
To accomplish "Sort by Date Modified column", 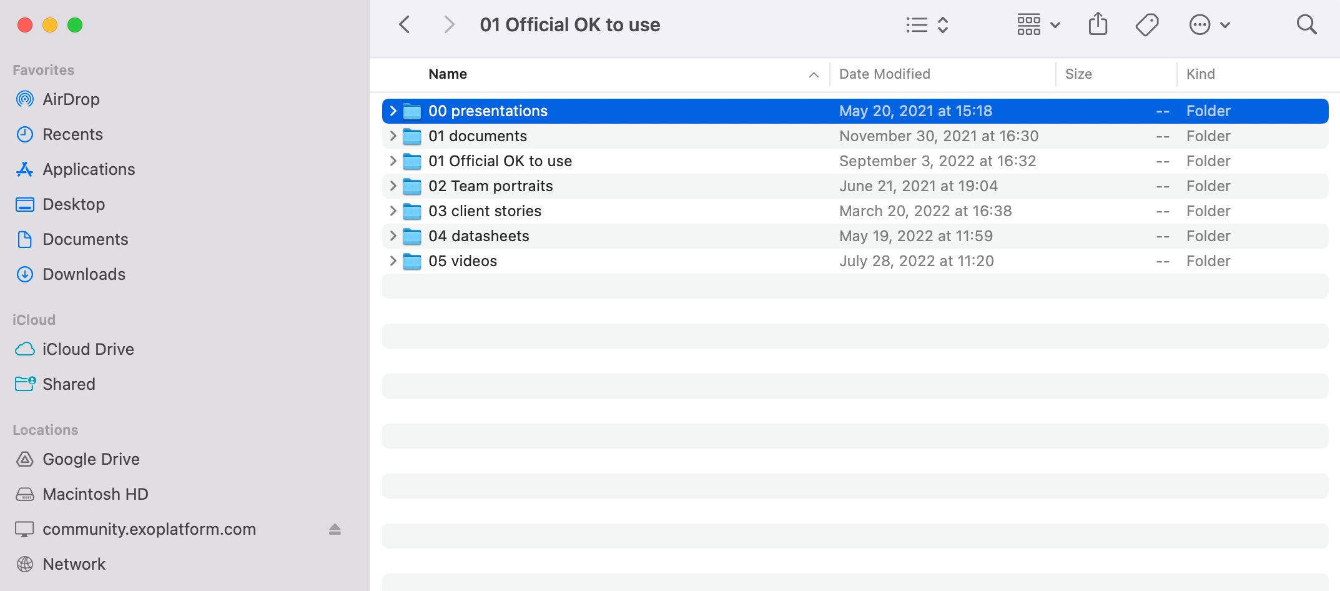I will (884, 74).
